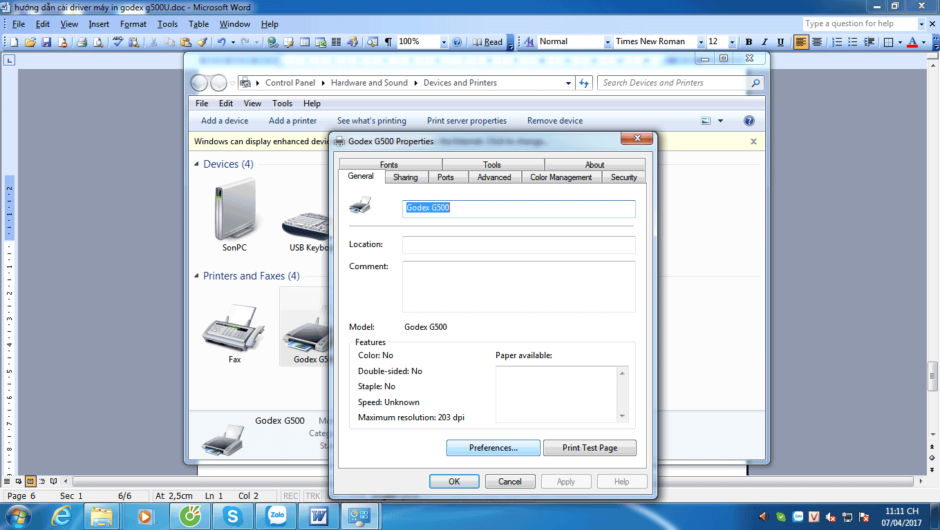Open the font color dropdown arrow
940x530 pixels.
tap(923, 42)
